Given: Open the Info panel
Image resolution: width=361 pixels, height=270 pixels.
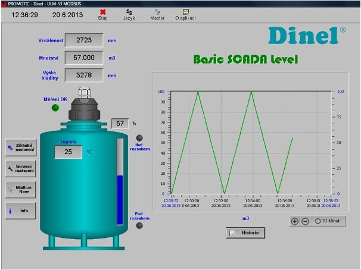Looking at the screenshot, I should [x=21, y=211].
